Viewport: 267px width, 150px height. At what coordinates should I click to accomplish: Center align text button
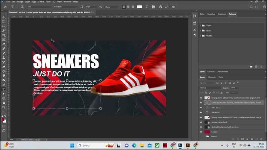pos(128,7)
